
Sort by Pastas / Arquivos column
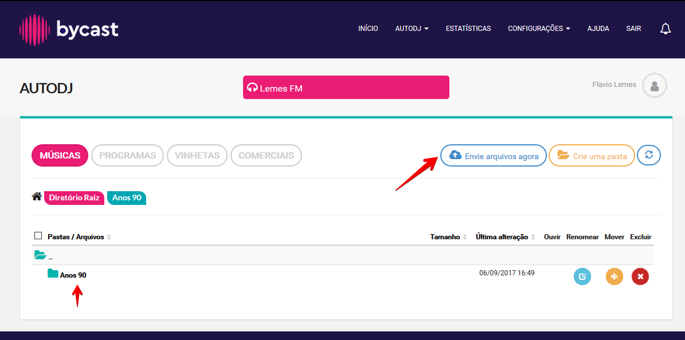pos(79,237)
